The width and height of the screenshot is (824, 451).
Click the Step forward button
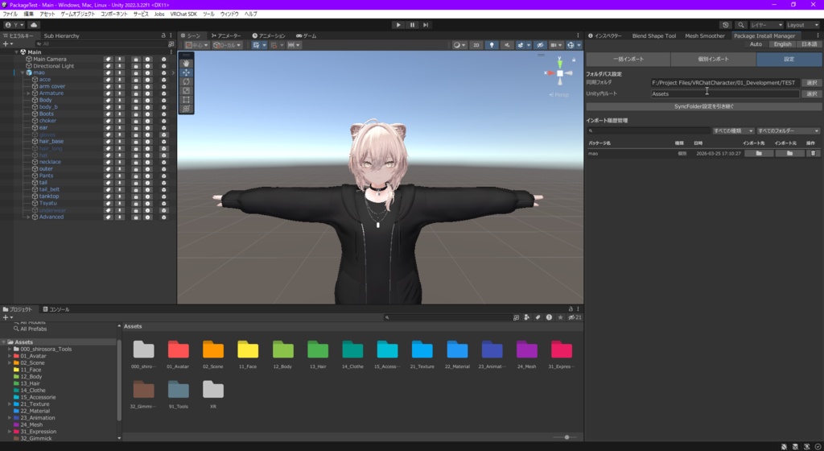426,25
